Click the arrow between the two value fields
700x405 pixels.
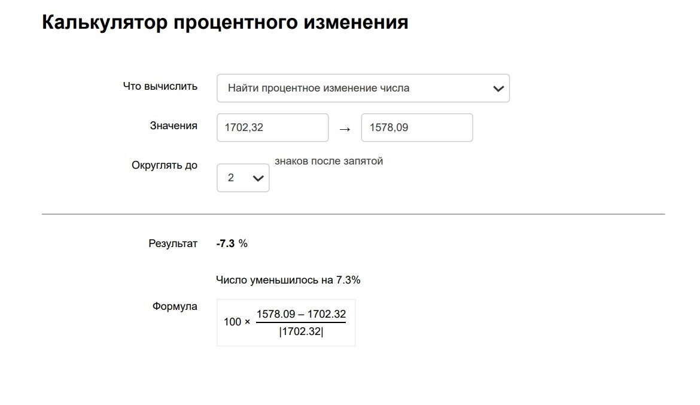coord(345,129)
